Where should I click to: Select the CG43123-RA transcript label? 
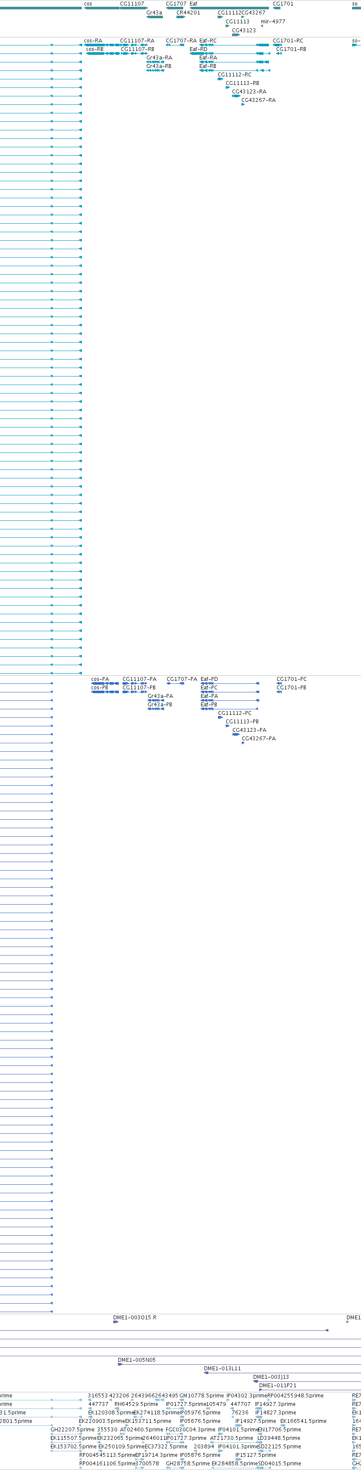249,92
